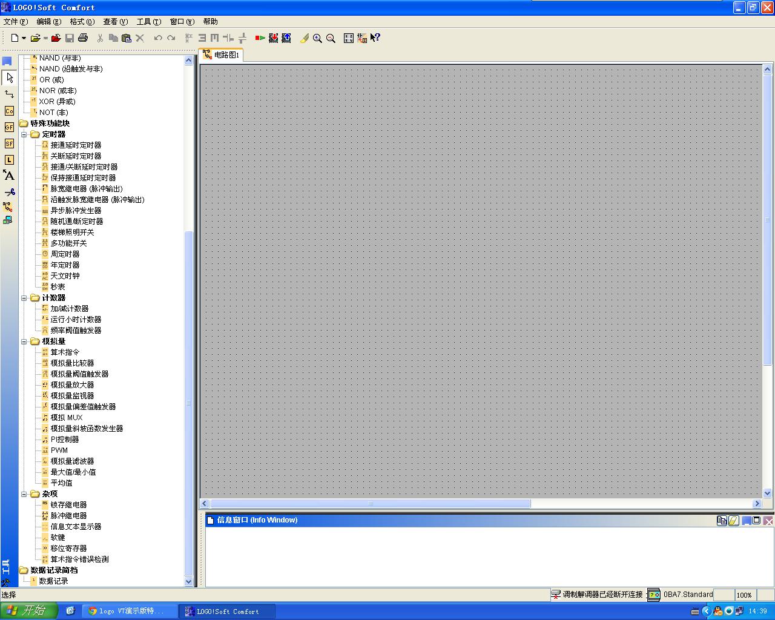Image resolution: width=775 pixels, height=620 pixels.
Task: Close the current file with red folder icon
Action: [56, 38]
